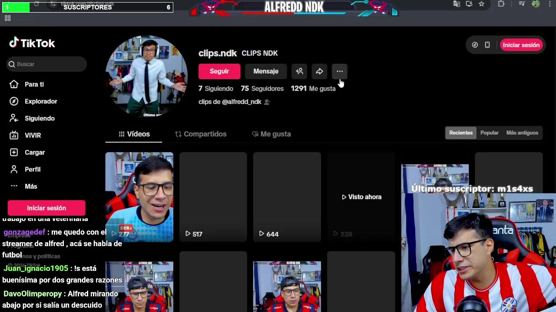Sort videos by Popular
The height and width of the screenshot is (312, 556).
(x=490, y=133)
